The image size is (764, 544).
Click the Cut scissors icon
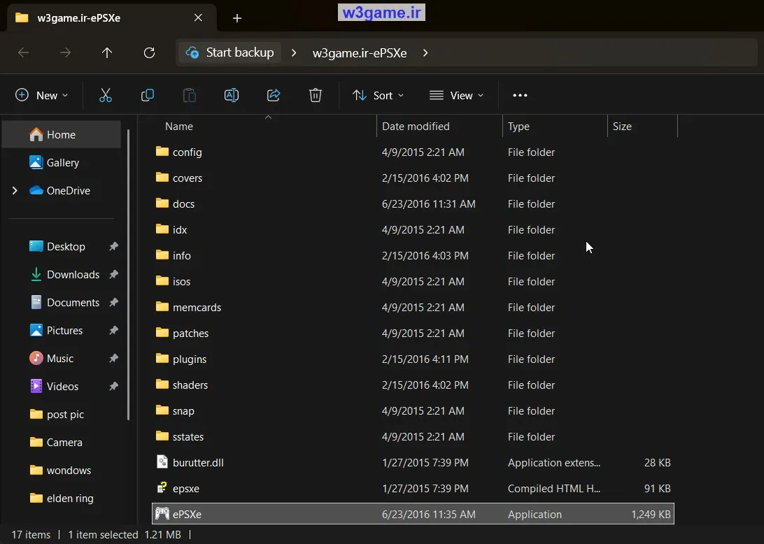tap(106, 95)
